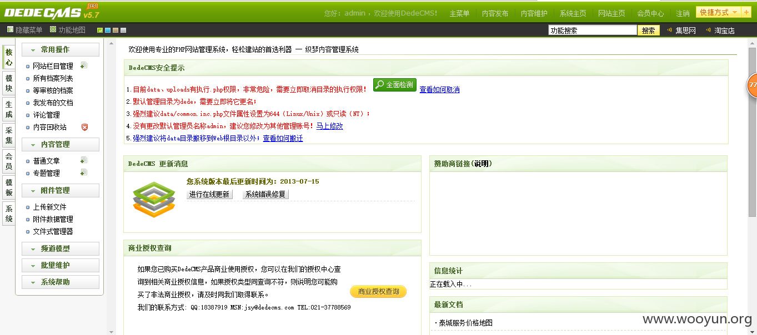Switch to the 采集 side tab
This screenshot has width=757, height=335.
[9, 135]
